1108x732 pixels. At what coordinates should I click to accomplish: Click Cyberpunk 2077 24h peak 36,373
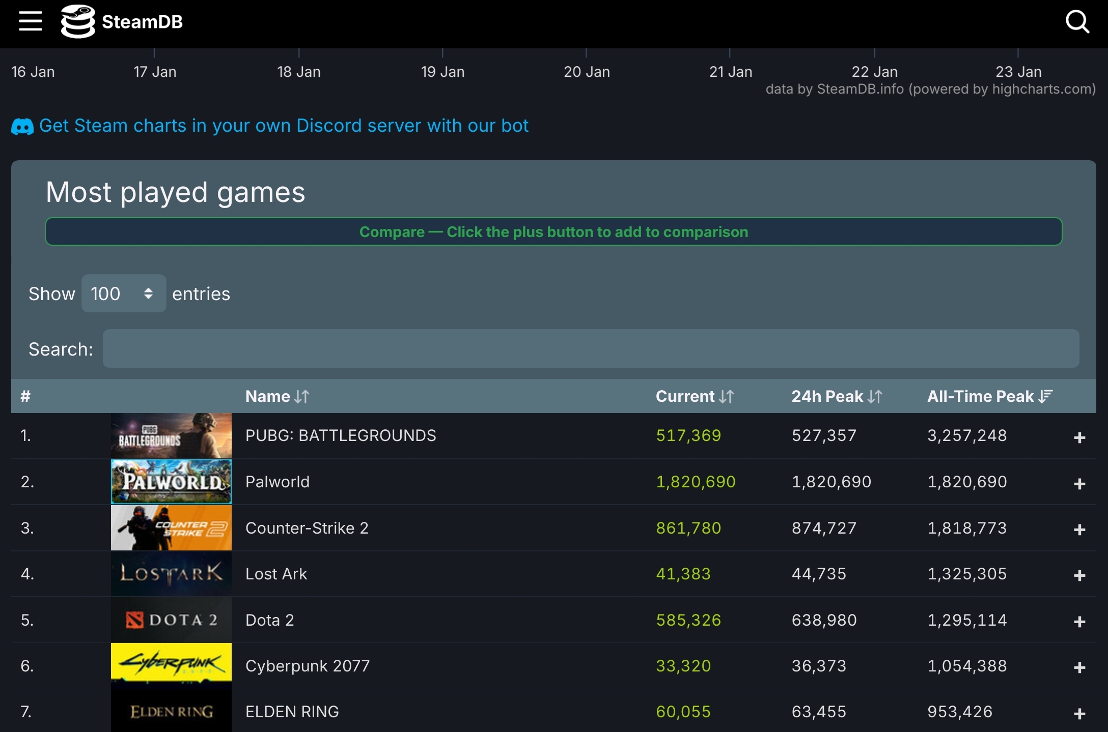click(819, 666)
